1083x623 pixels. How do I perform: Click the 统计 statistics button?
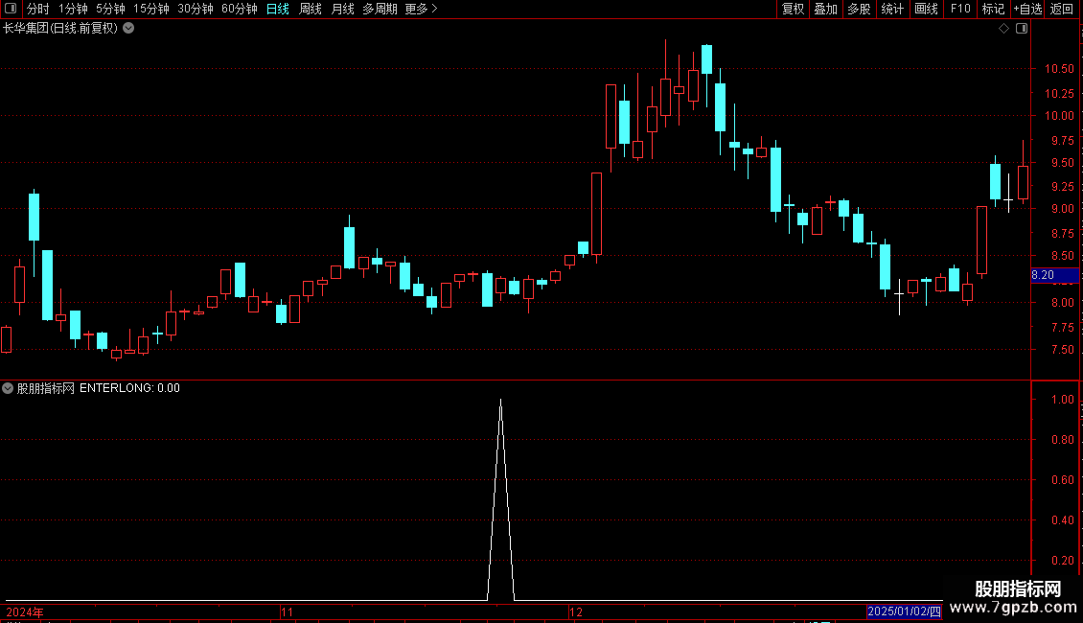pyautogui.click(x=892, y=9)
